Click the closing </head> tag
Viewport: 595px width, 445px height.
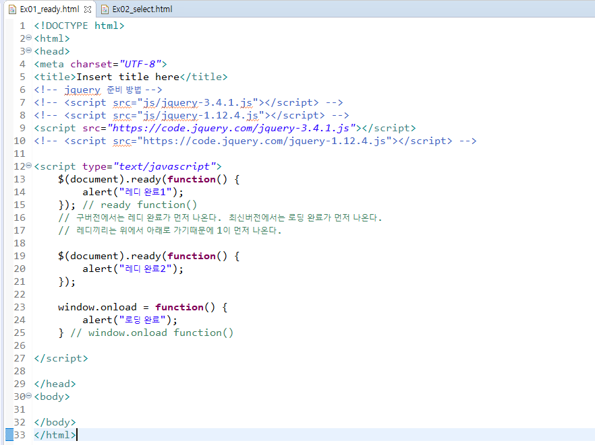(55, 384)
